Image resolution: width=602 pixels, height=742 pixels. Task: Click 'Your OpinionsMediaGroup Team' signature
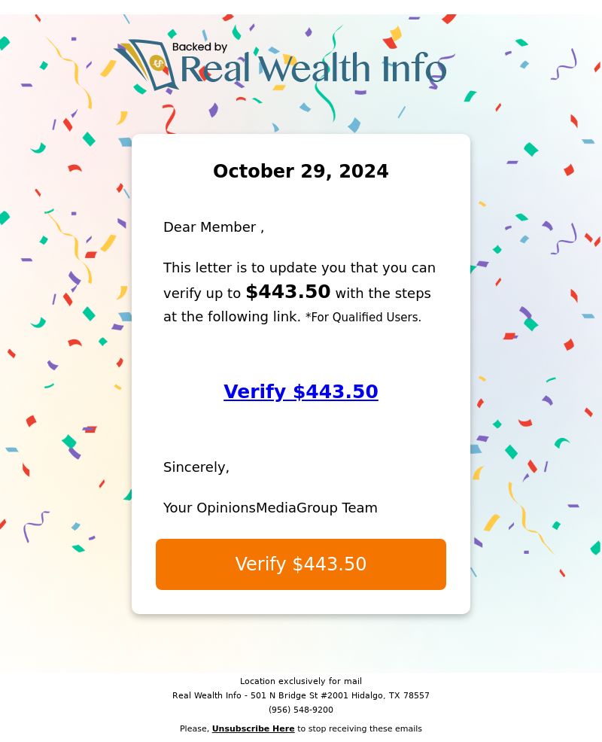click(270, 508)
